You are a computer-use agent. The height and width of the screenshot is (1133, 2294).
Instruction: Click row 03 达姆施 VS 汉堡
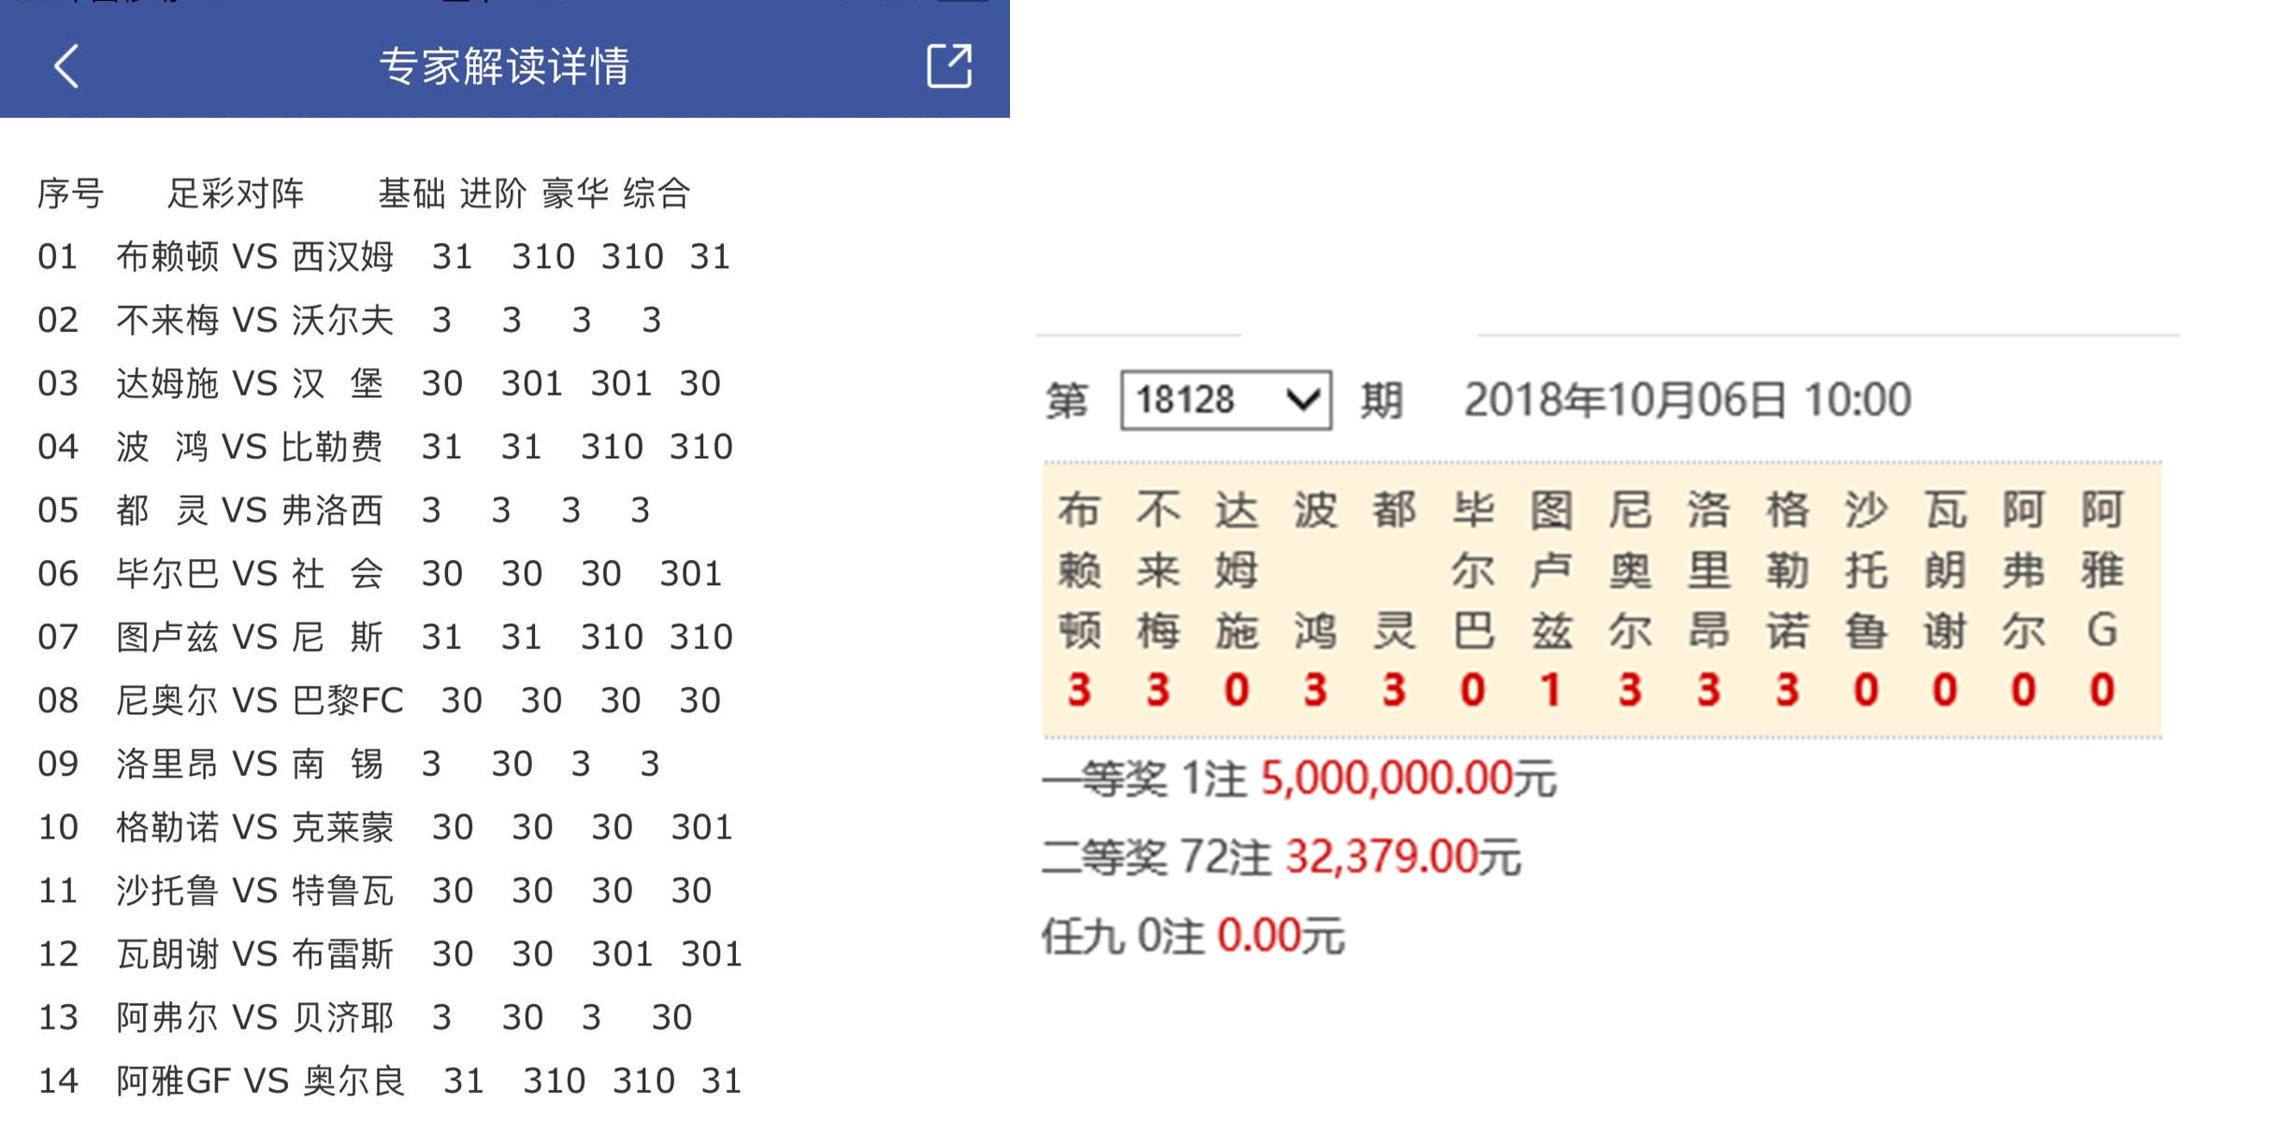(380, 383)
